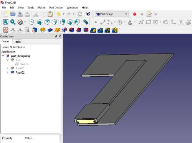The width and height of the screenshot is (192, 143).
Task: Switch to Rear view cube icon
Action: pyautogui.click(x=63, y=22)
